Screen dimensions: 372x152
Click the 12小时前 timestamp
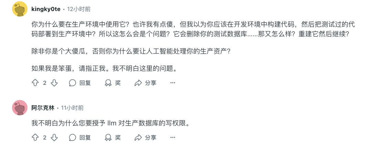tap(79, 10)
